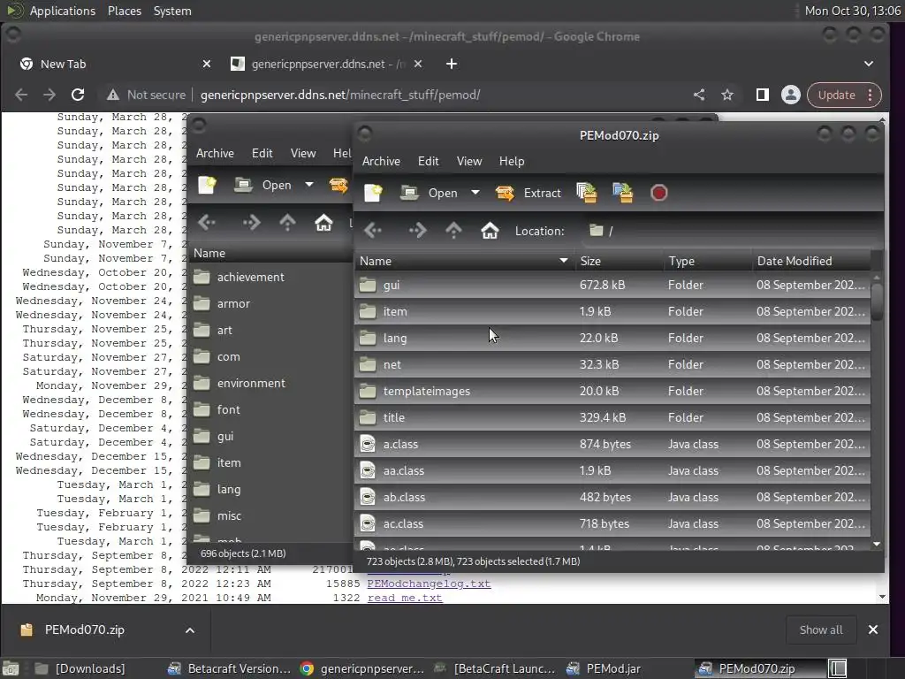This screenshot has width=905, height=679.
Task: Select achievement folder in background archive
Action: click(270, 277)
